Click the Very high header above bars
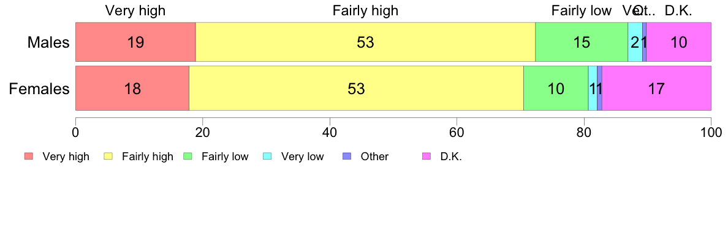This screenshot has height=225, width=728. 135,10
